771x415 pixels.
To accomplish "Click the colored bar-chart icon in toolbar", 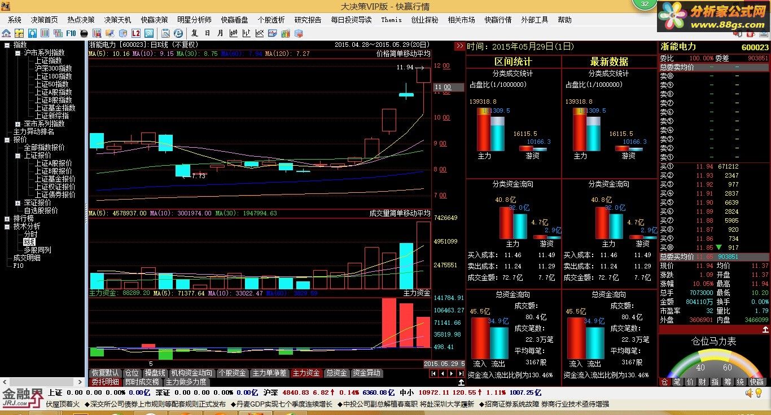I will 286,33.
